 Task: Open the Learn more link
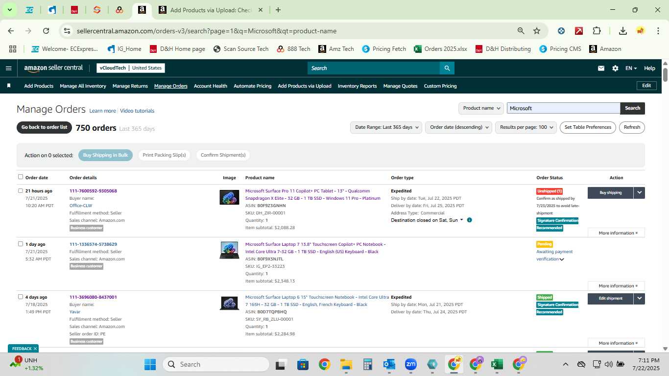[x=102, y=111]
